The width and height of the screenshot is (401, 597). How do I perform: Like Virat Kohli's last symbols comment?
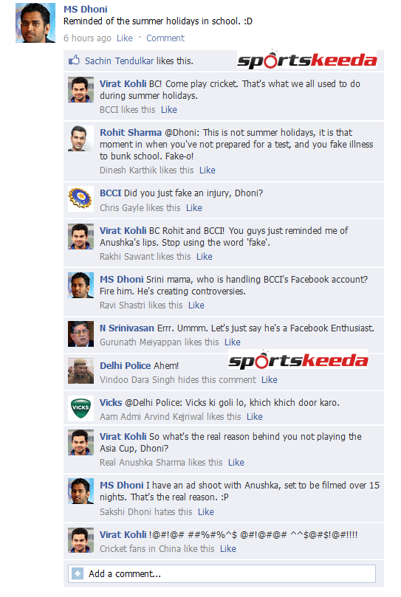(x=228, y=549)
